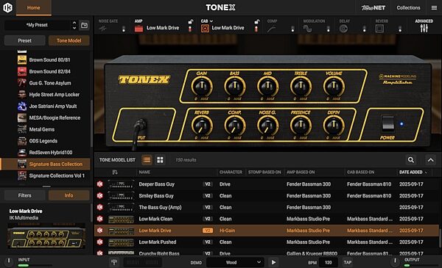Open search in the tone model list

[411, 160]
